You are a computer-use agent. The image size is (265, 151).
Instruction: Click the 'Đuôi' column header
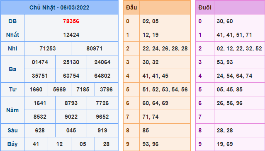(x=205, y=7)
